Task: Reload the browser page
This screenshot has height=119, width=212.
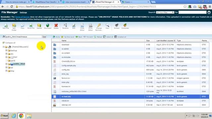Action: pyautogui.click(x=12, y=7)
